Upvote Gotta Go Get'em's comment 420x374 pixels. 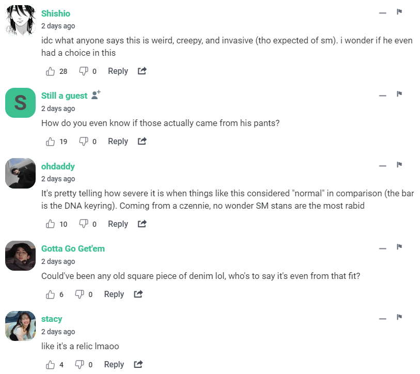coord(51,294)
